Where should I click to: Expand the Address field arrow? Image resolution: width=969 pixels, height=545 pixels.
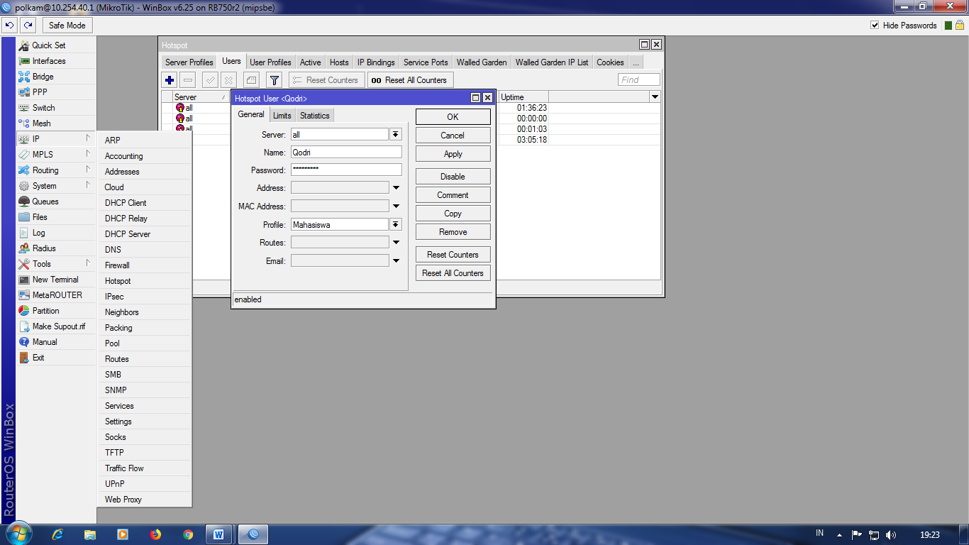397,188
